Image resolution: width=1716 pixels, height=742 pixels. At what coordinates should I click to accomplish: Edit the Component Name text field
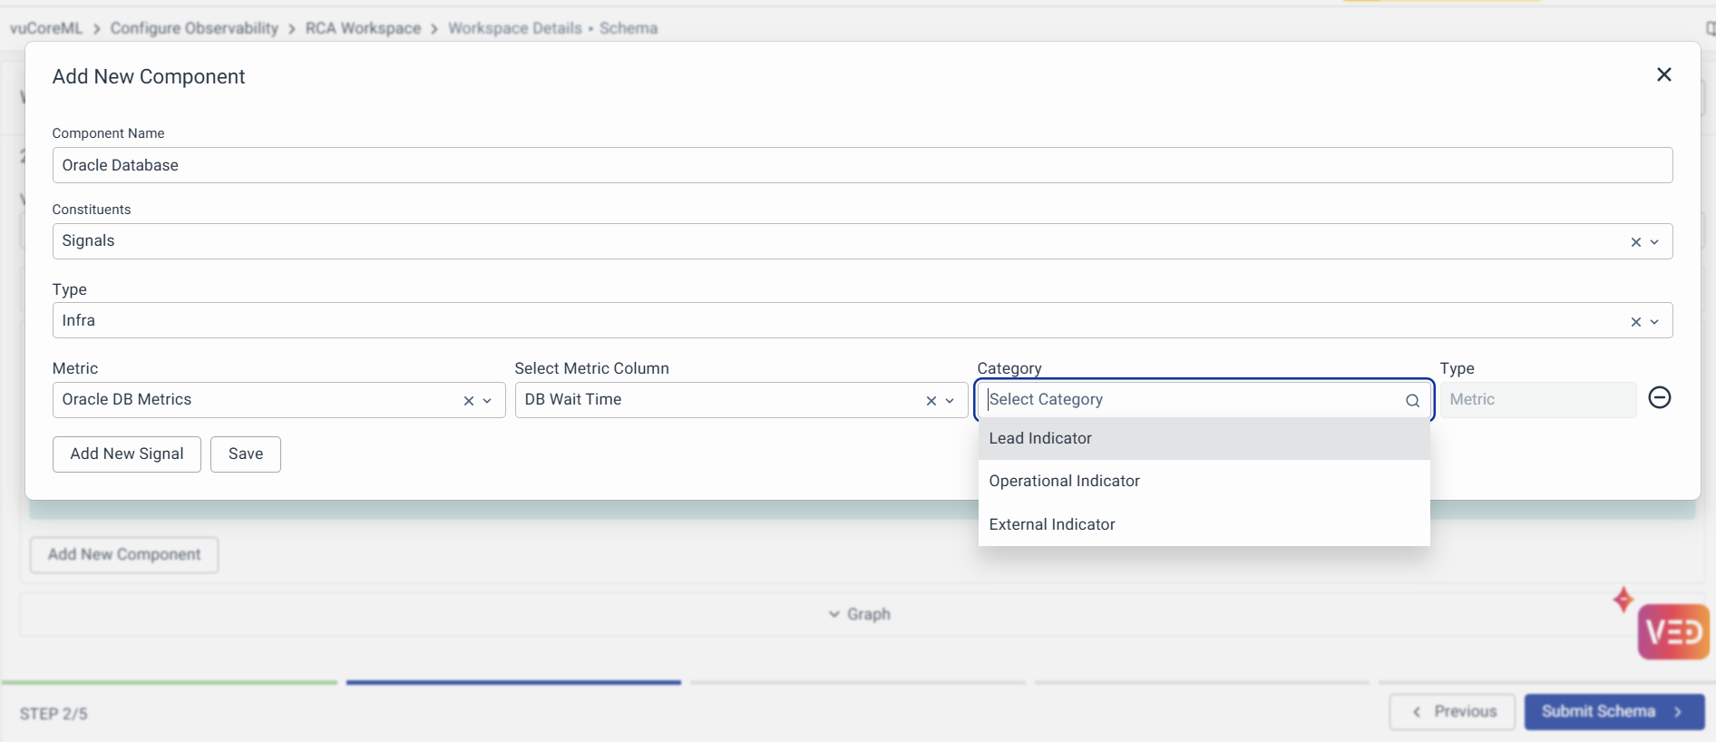click(862, 166)
